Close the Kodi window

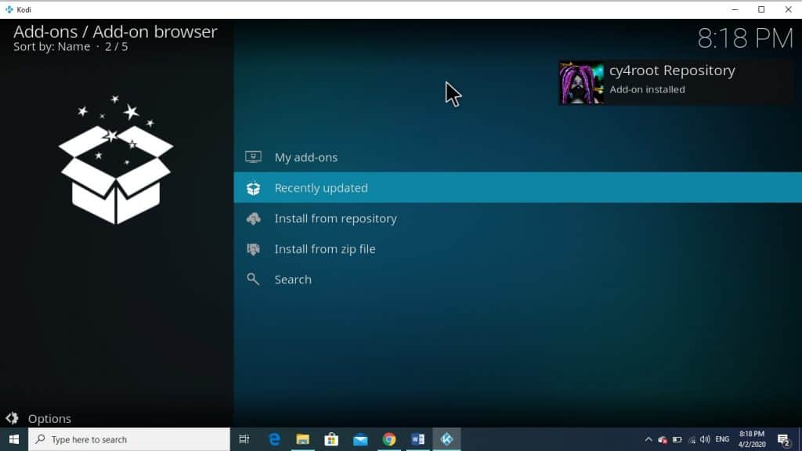[x=788, y=9]
